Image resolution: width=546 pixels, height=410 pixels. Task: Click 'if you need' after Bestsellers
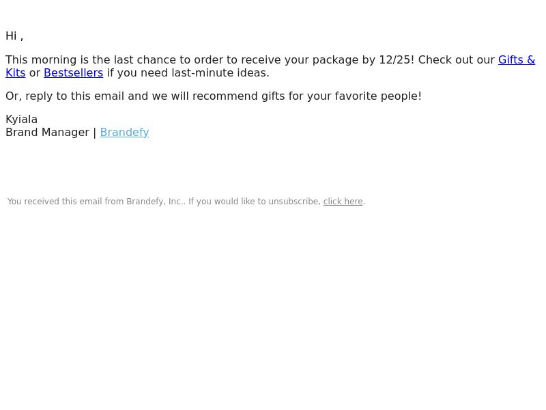click(x=137, y=73)
